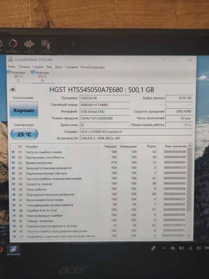Click the Скорость вращения value 5400 RPM
The image size is (209, 279).
pyautogui.click(x=179, y=112)
